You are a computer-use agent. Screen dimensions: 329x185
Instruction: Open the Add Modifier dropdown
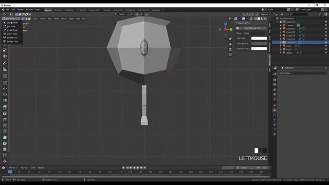(303, 73)
